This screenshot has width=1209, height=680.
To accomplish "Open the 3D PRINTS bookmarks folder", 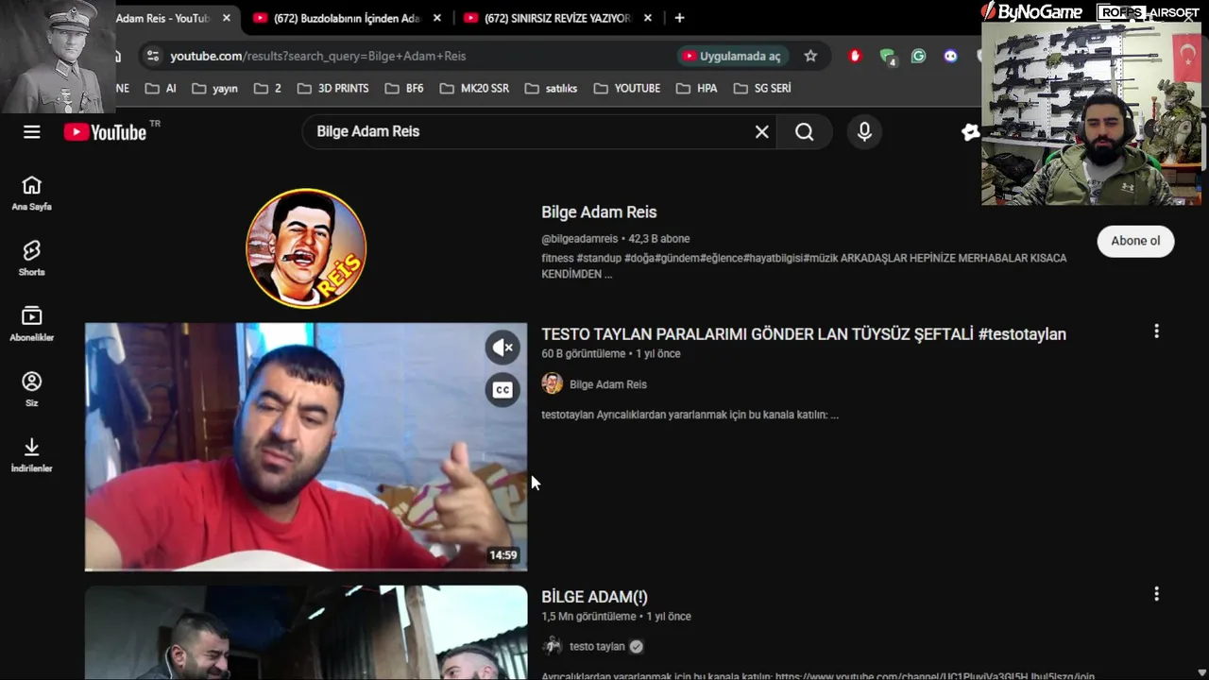I will click(x=332, y=88).
